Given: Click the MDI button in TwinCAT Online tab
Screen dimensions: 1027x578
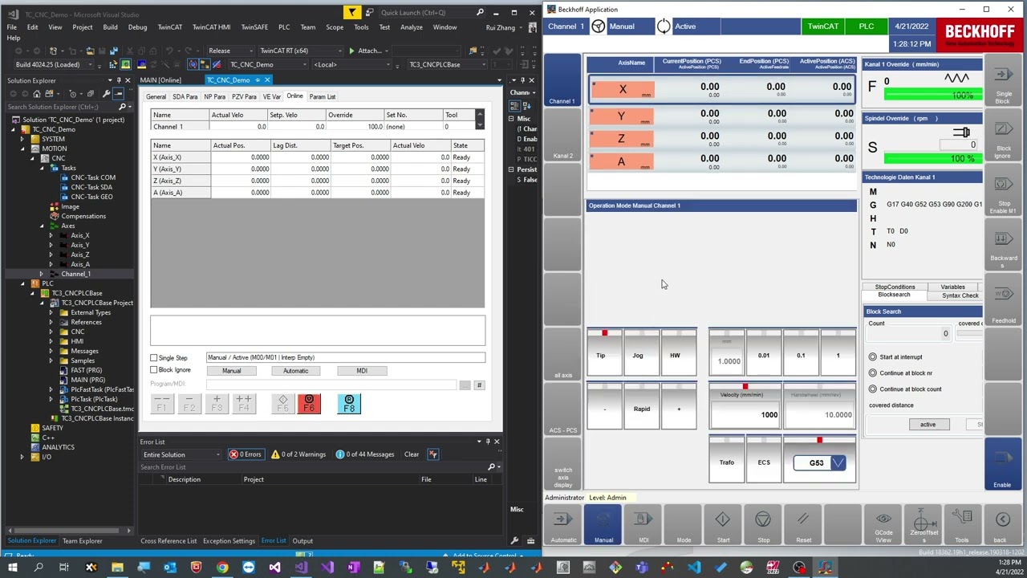Looking at the screenshot, I should point(362,371).
